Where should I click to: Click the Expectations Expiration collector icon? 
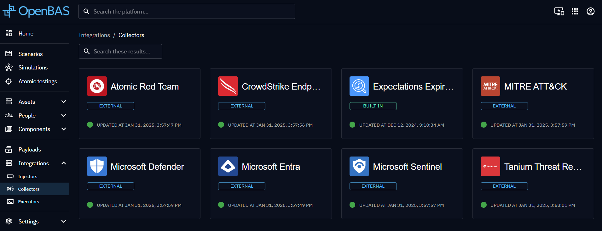359,86
